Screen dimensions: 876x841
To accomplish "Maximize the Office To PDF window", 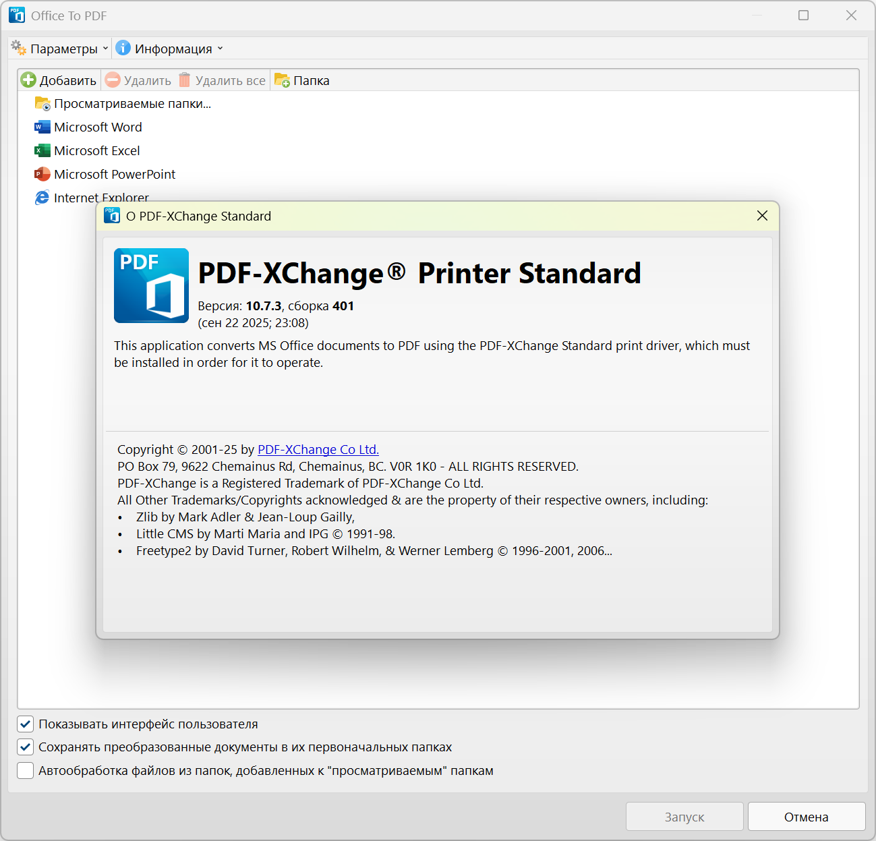I will [803, 16].
